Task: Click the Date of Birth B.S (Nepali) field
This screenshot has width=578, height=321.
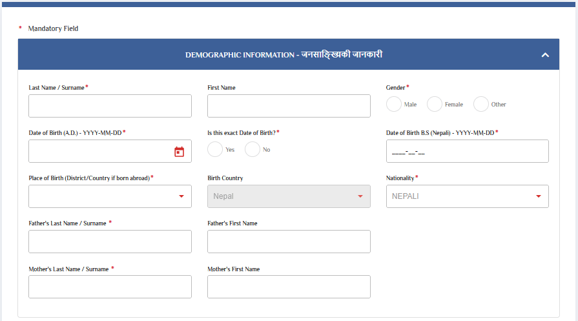Action: tap(467, 151)
